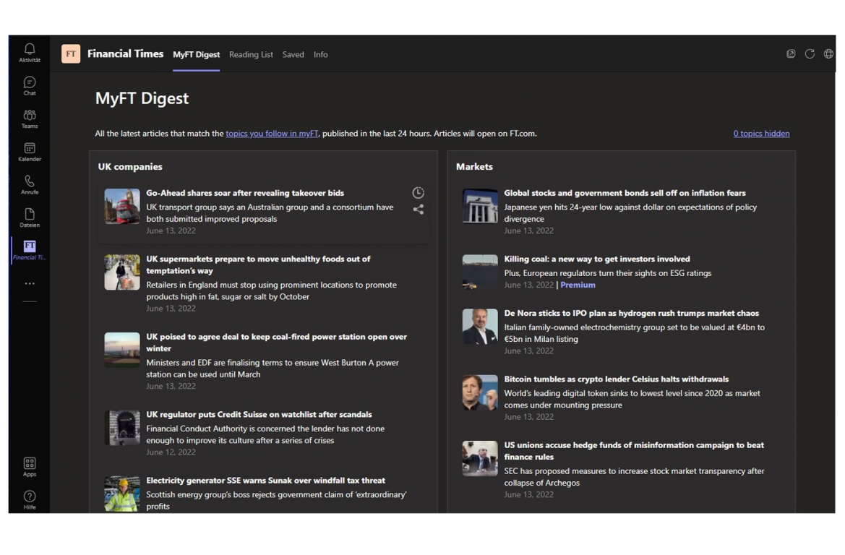Viewport: 845px width, 555px height.
Task: Click 'June 12, 2022' date under Credit Suisse article
Action: point(171,452)
